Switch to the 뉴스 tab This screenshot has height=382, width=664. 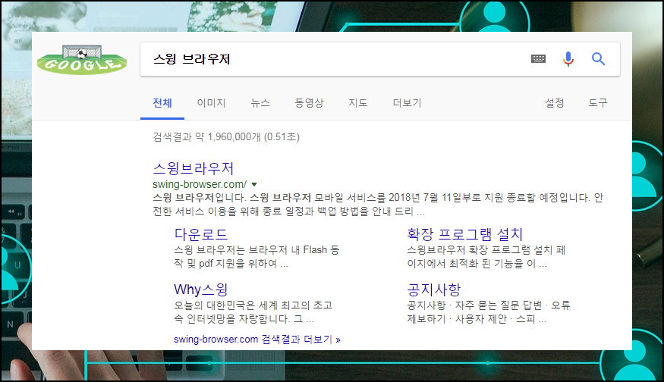tap(260, 103)
